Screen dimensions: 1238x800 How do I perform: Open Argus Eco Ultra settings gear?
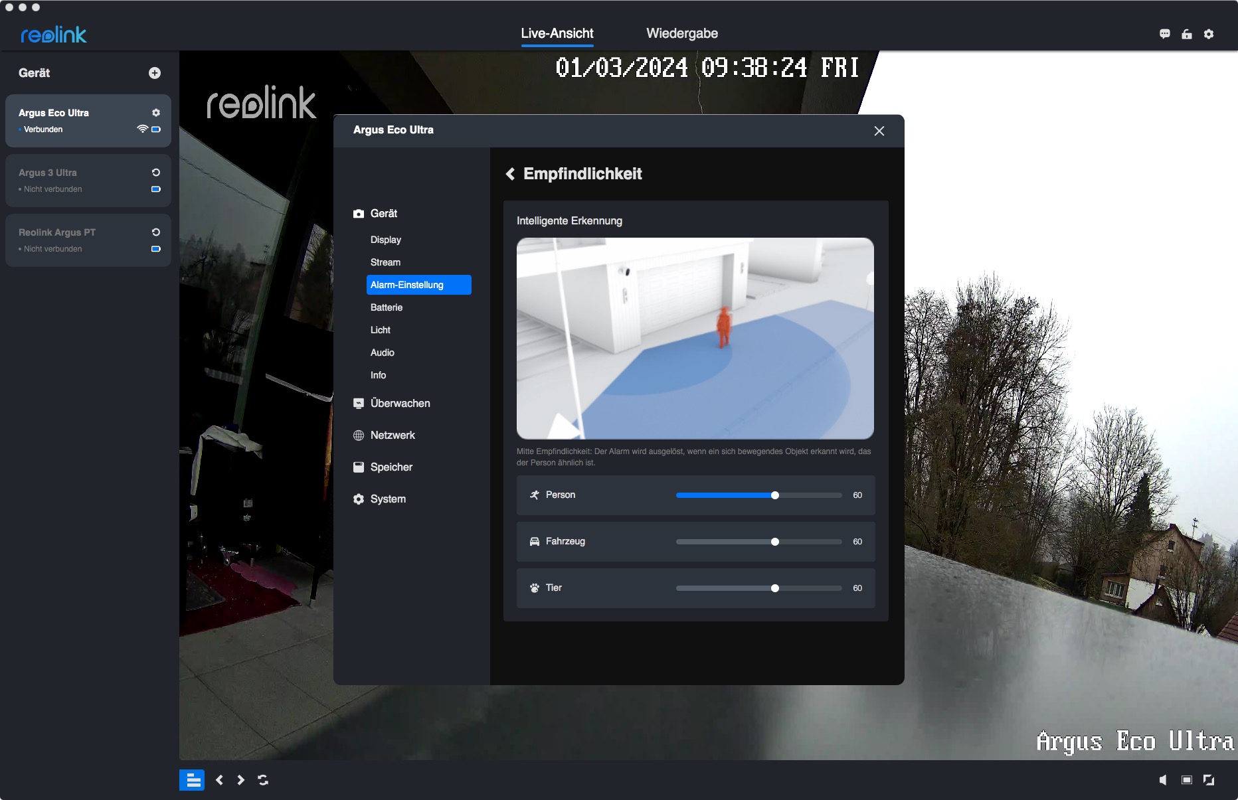tap(156, 113)
